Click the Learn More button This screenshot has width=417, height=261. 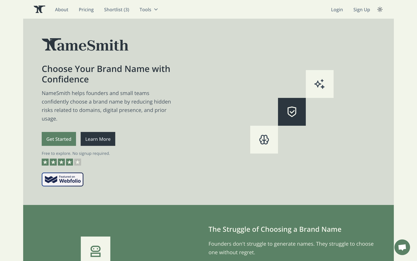pyautogui.click(x=98, y=139)
